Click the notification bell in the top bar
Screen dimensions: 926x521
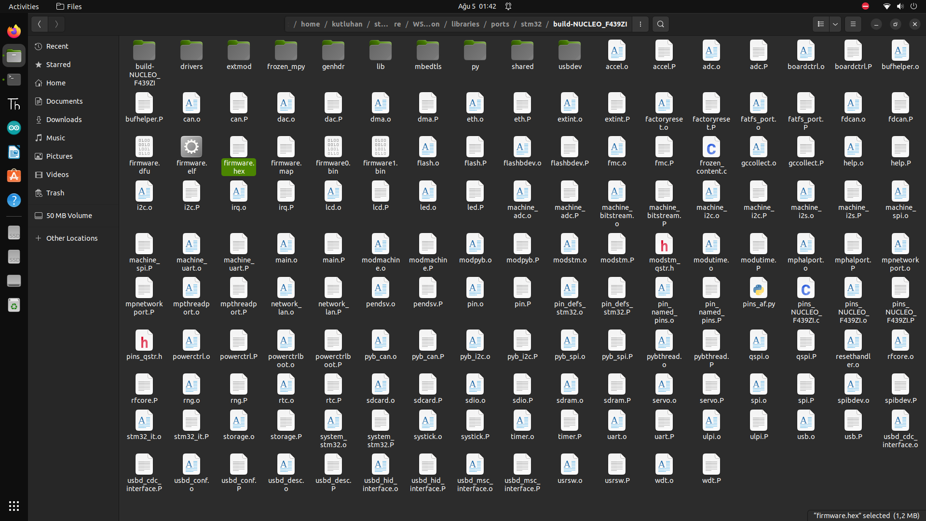pos(508,6)
